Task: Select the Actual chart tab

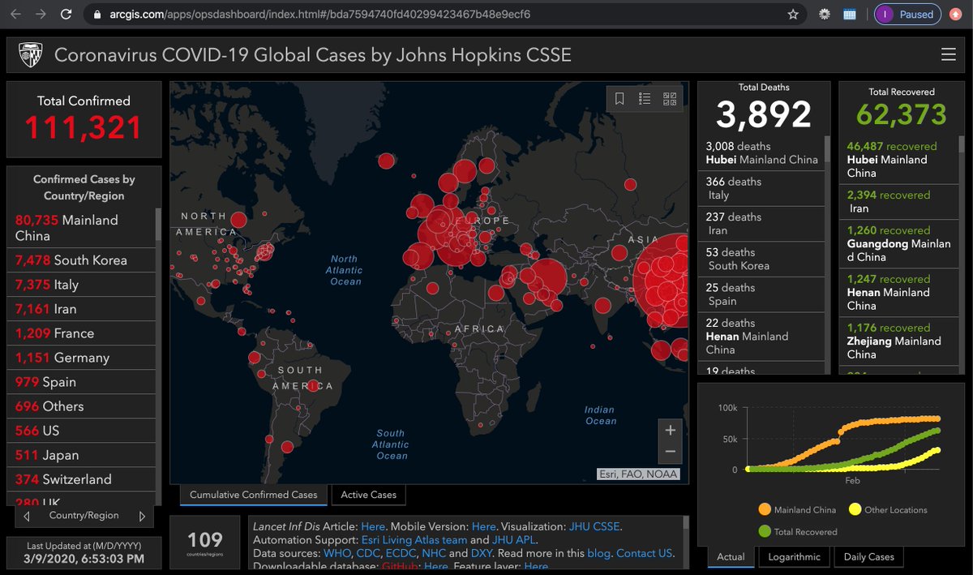Action: point(731,557)
